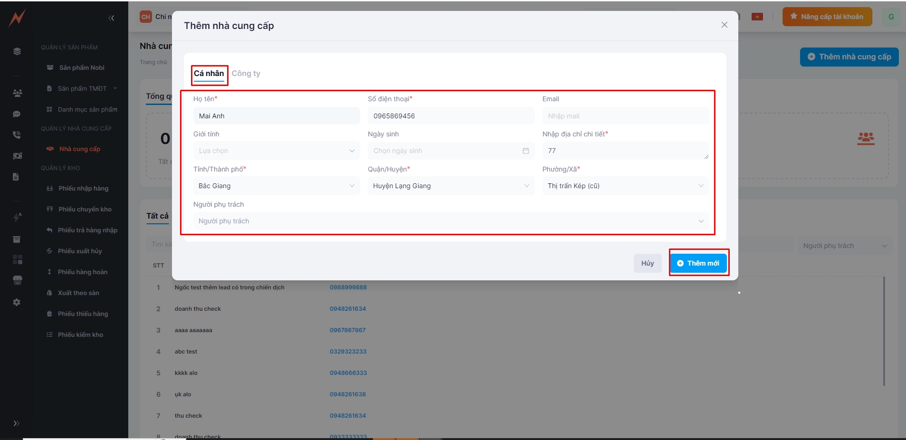
Task: Open the Giới tính dropdown
Action: [276, 151]
